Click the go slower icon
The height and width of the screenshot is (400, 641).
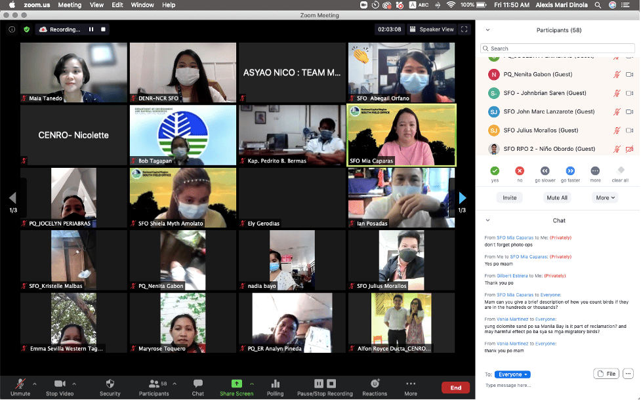click(545, 170)
